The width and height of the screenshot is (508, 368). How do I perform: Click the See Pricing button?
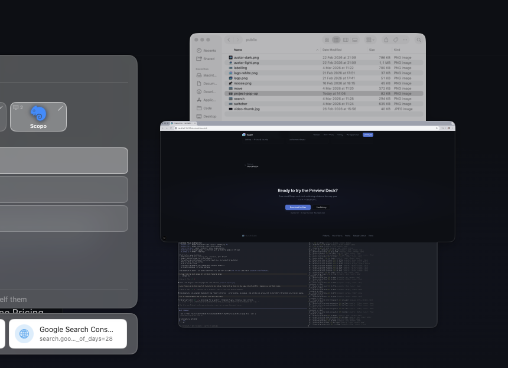point(321,207)
